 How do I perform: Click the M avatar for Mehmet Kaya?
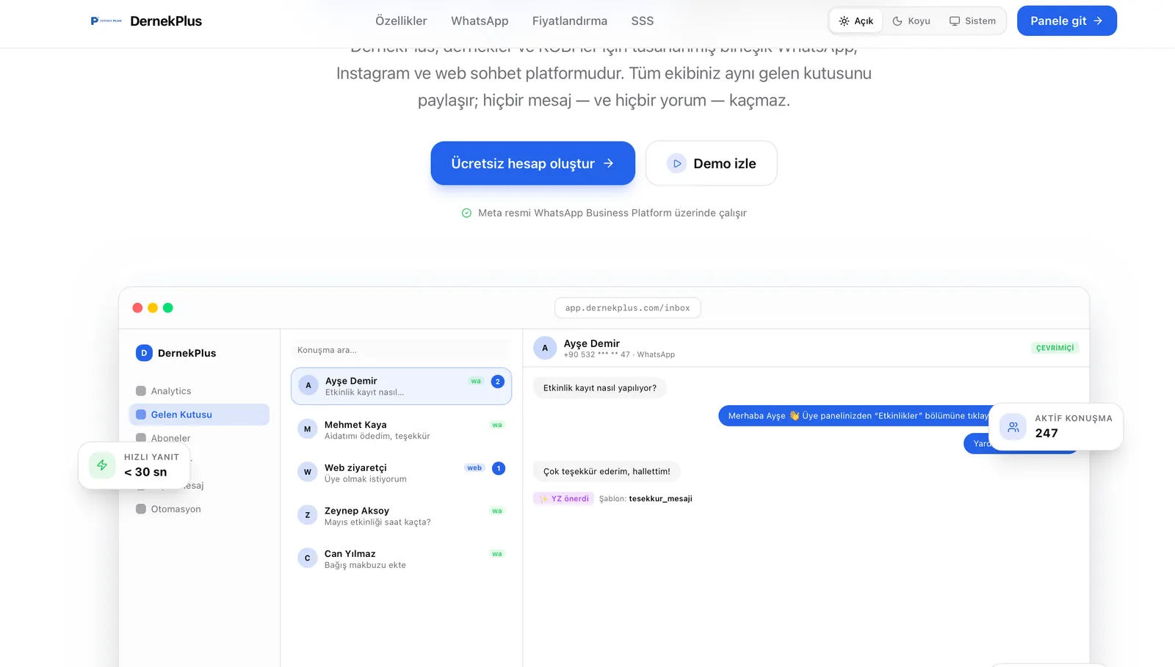[x=308, y=429]
